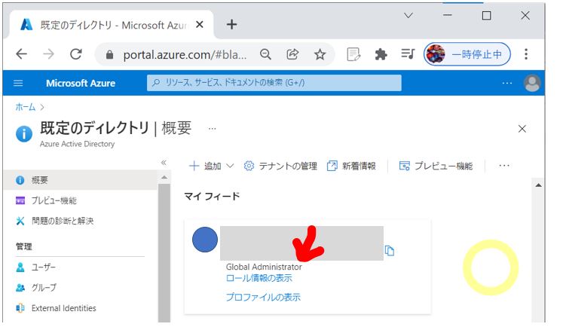
Task: Select 概要 in side menu
Action: (x=81, y=180)
